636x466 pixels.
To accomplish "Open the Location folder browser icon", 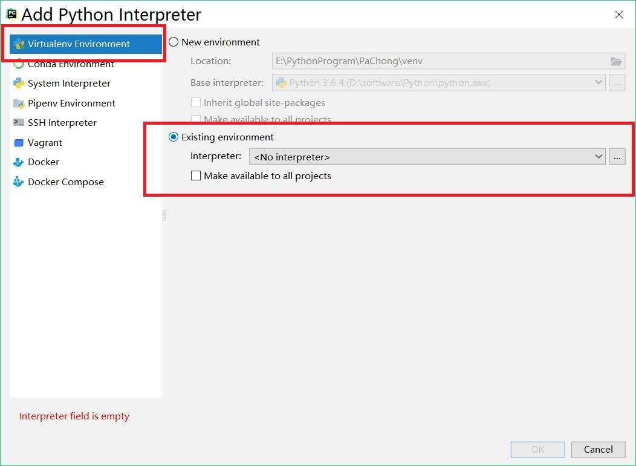I will 616,61.
